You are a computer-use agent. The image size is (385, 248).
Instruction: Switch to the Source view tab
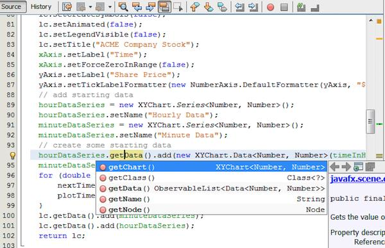click(12, 6)
